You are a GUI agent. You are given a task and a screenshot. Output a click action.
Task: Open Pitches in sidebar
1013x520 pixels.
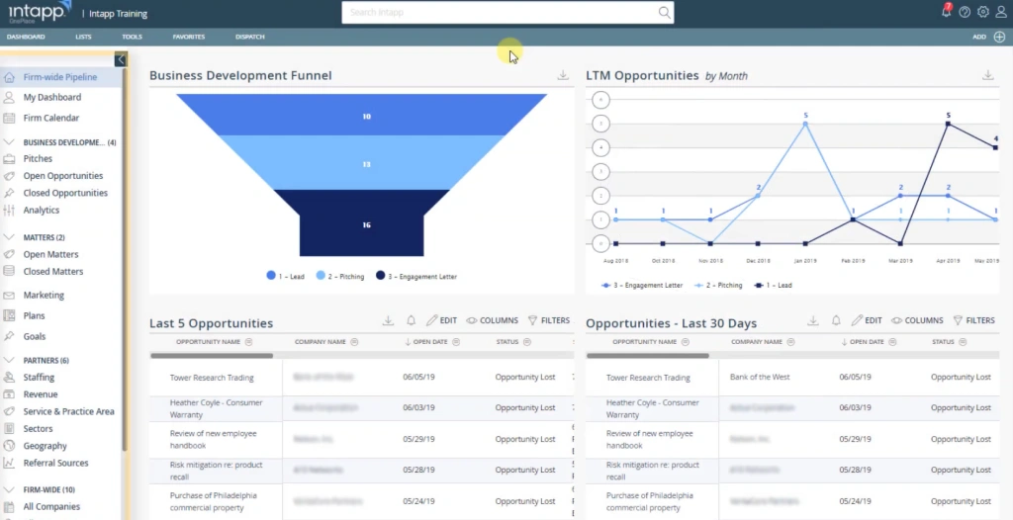pyautogui.click(x=38, y=158)
